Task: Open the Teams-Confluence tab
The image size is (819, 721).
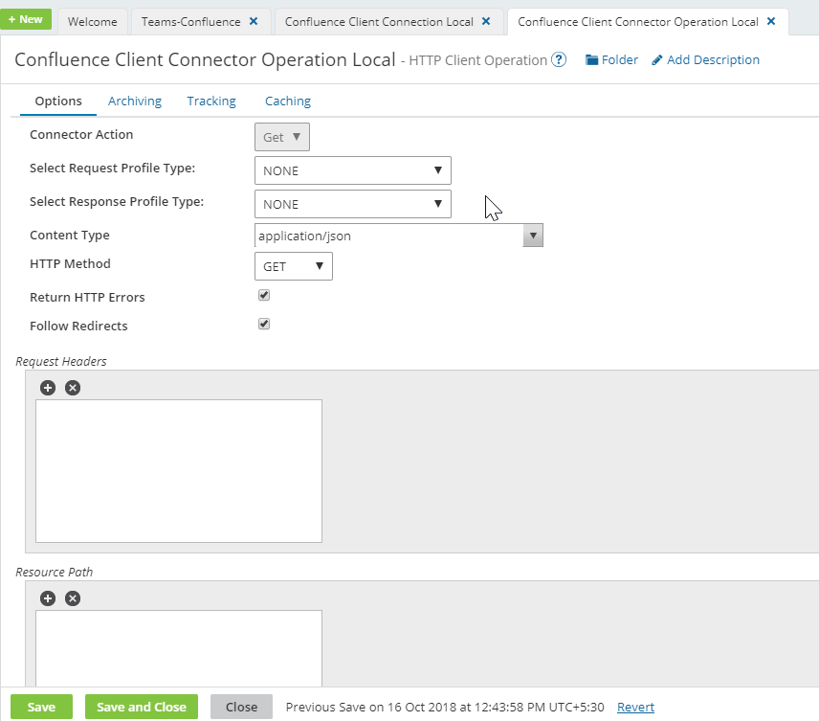Action: click(190, 22)
